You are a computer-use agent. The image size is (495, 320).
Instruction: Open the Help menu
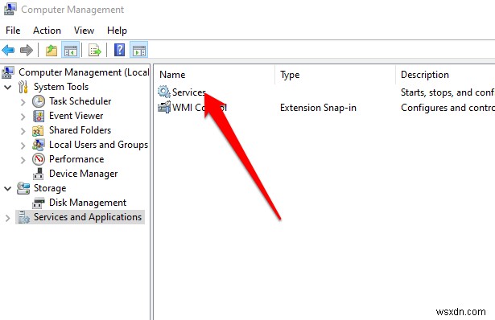click(x=118, y=31)
